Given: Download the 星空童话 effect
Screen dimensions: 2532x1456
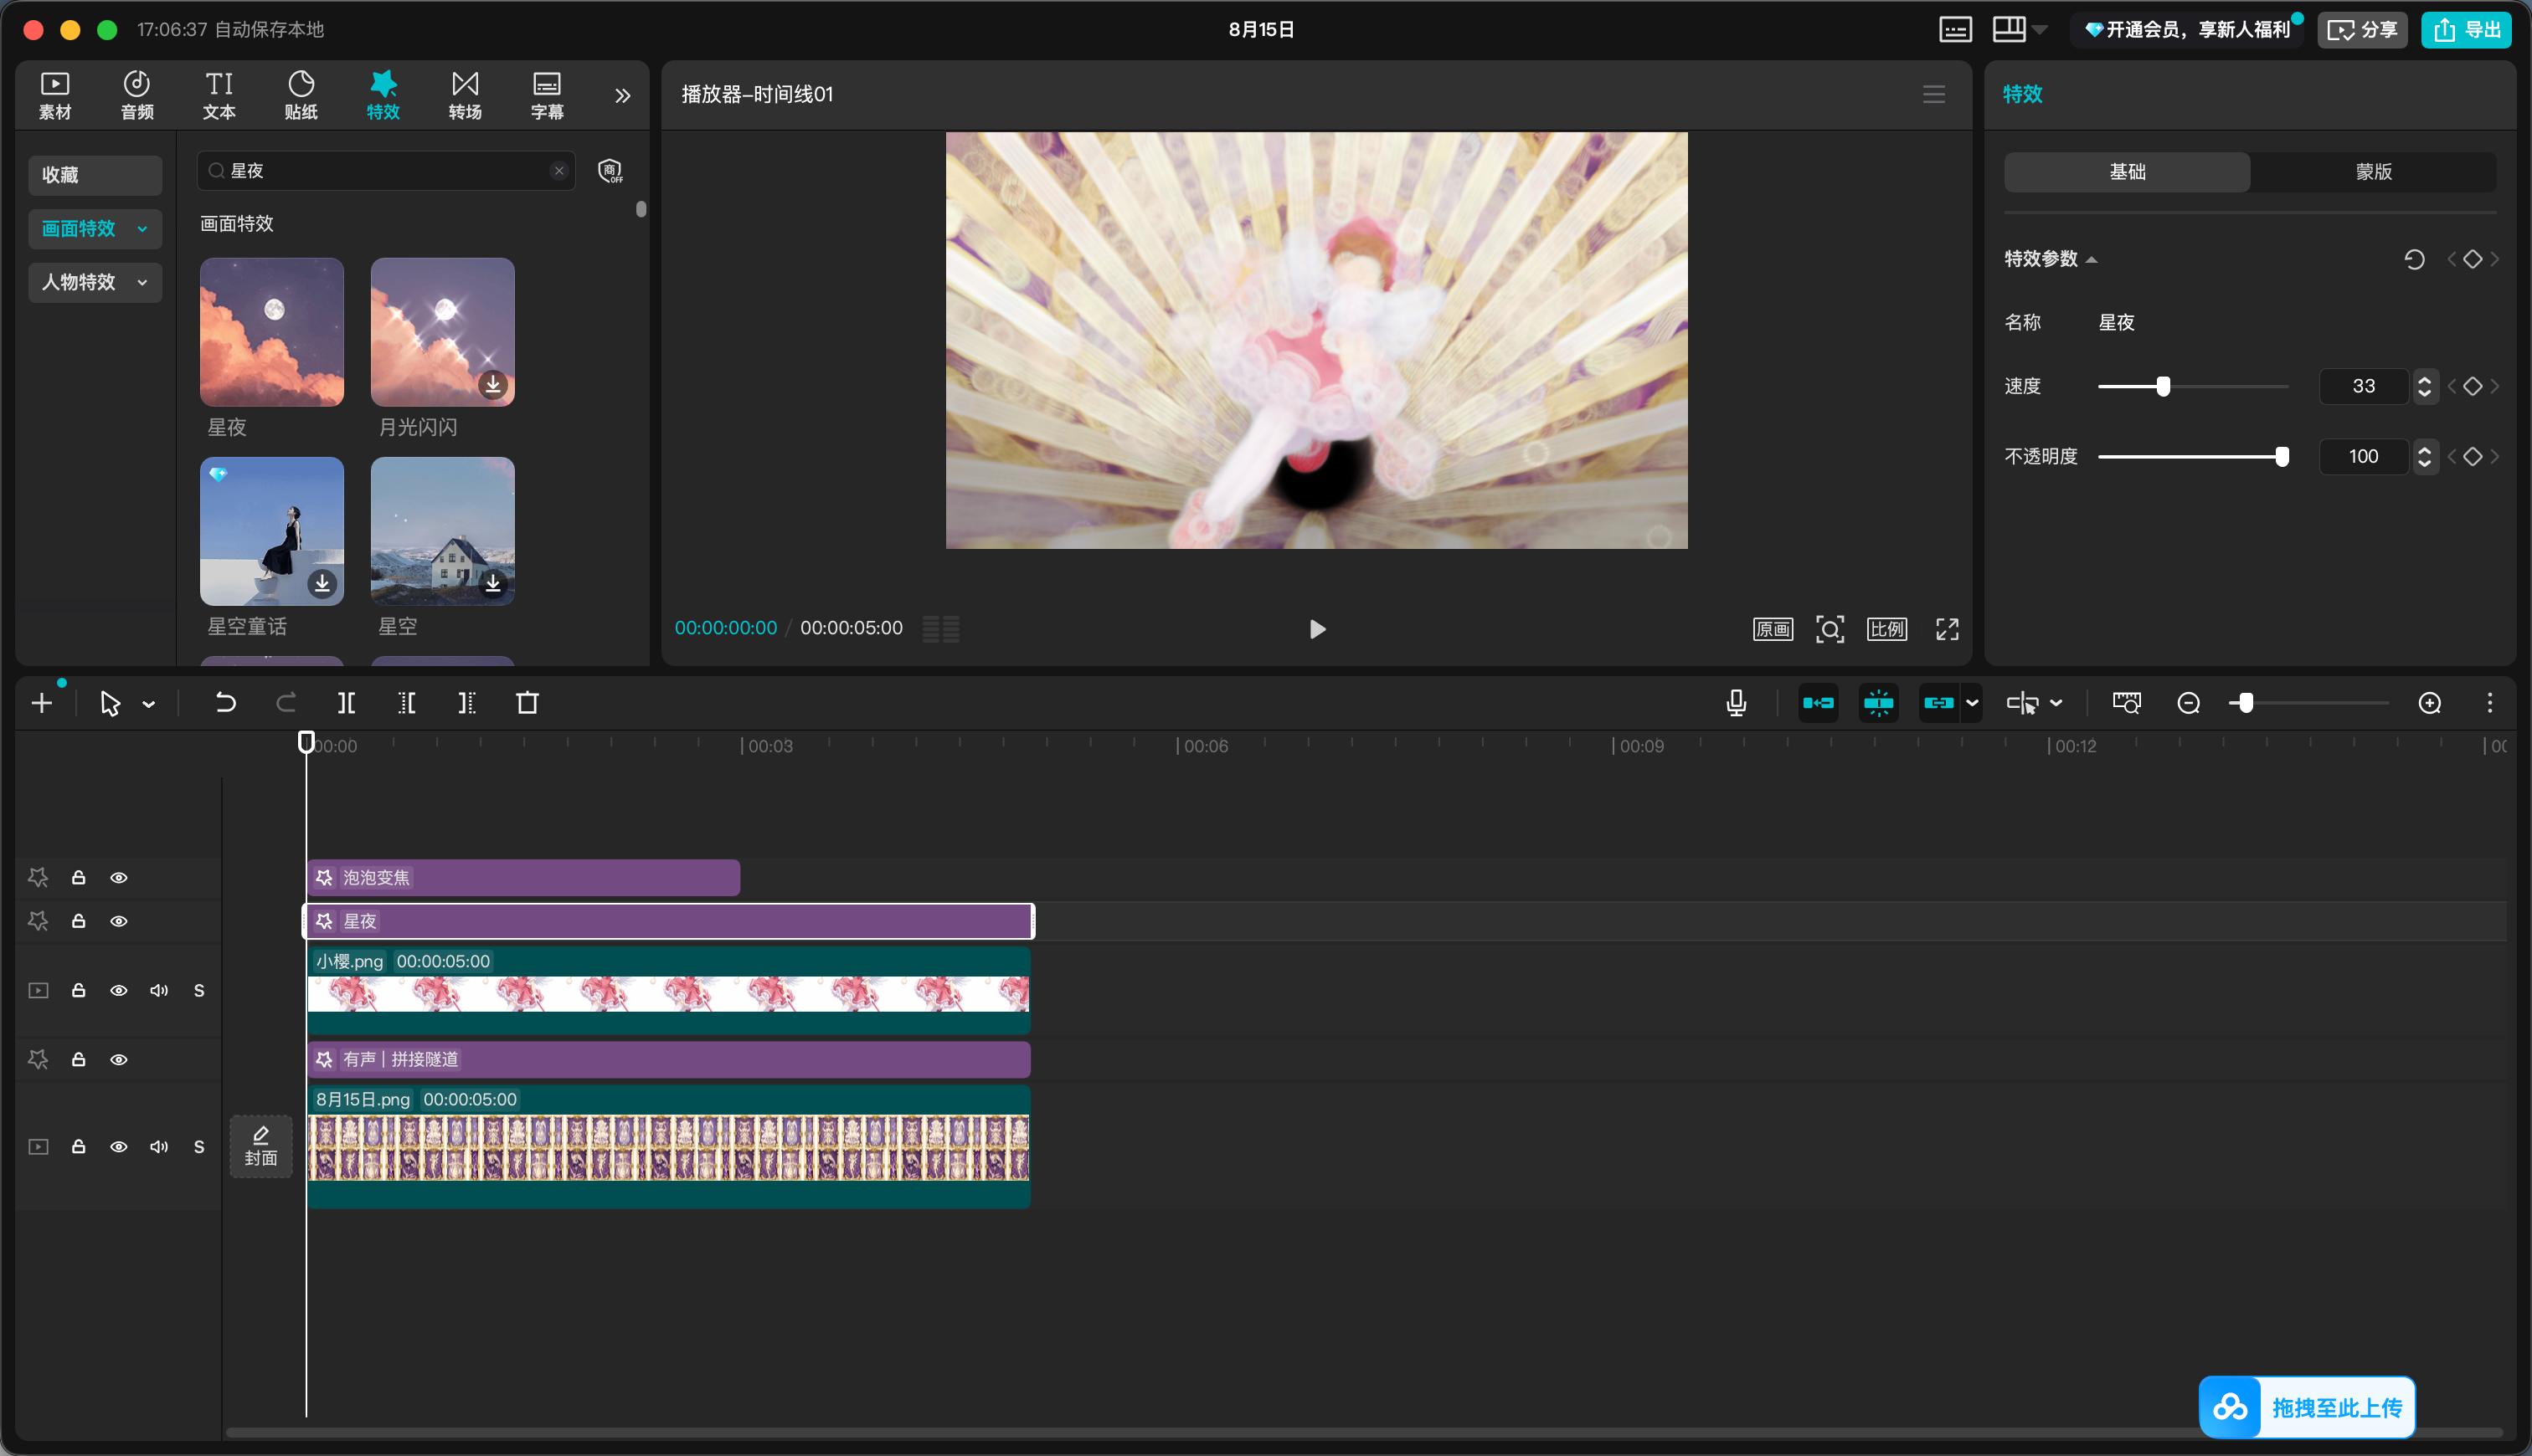Looking at the screenshot, I should tap(322, 583).
